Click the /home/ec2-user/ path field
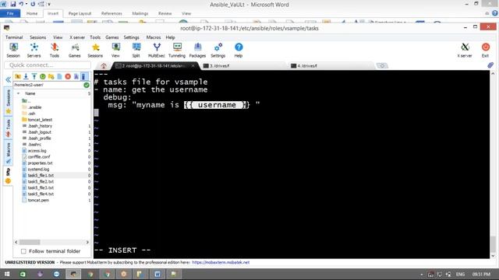 pyautogui.click(x=48, y=85)
